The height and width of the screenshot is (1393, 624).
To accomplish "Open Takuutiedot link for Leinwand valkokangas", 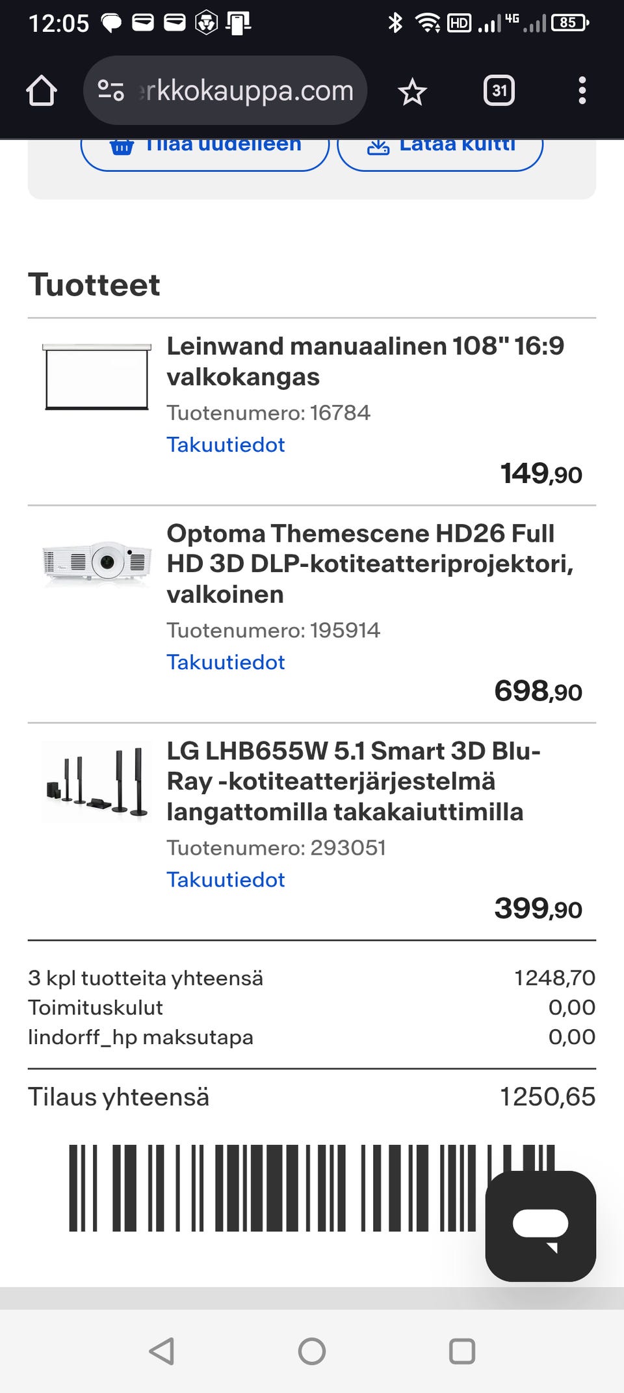I will [226, 445].
